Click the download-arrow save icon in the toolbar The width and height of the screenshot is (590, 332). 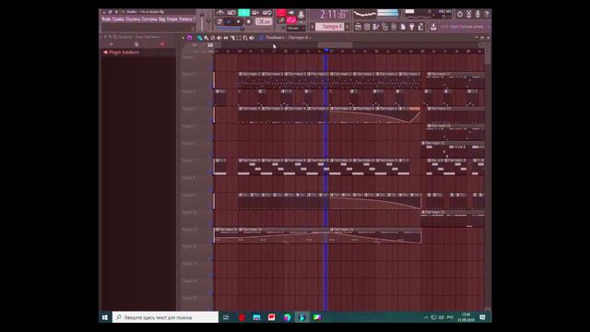click(433, 27)
